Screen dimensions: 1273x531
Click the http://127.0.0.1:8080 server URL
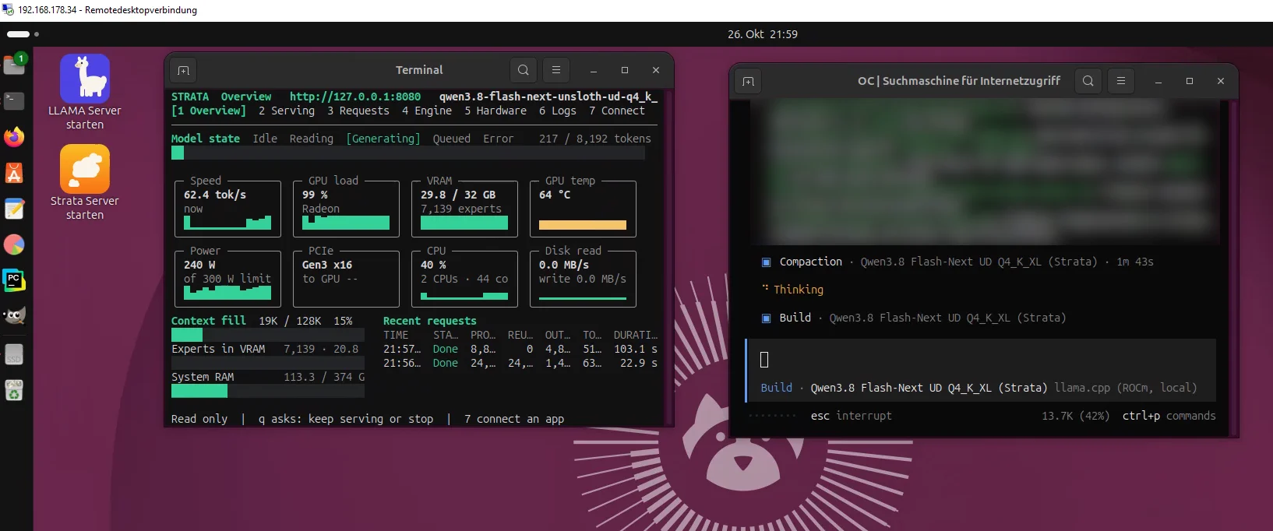click(355, 97)
